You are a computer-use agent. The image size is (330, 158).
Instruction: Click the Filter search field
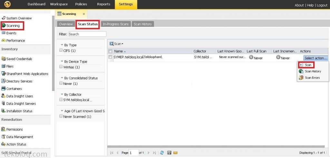[x=87, y=34]
